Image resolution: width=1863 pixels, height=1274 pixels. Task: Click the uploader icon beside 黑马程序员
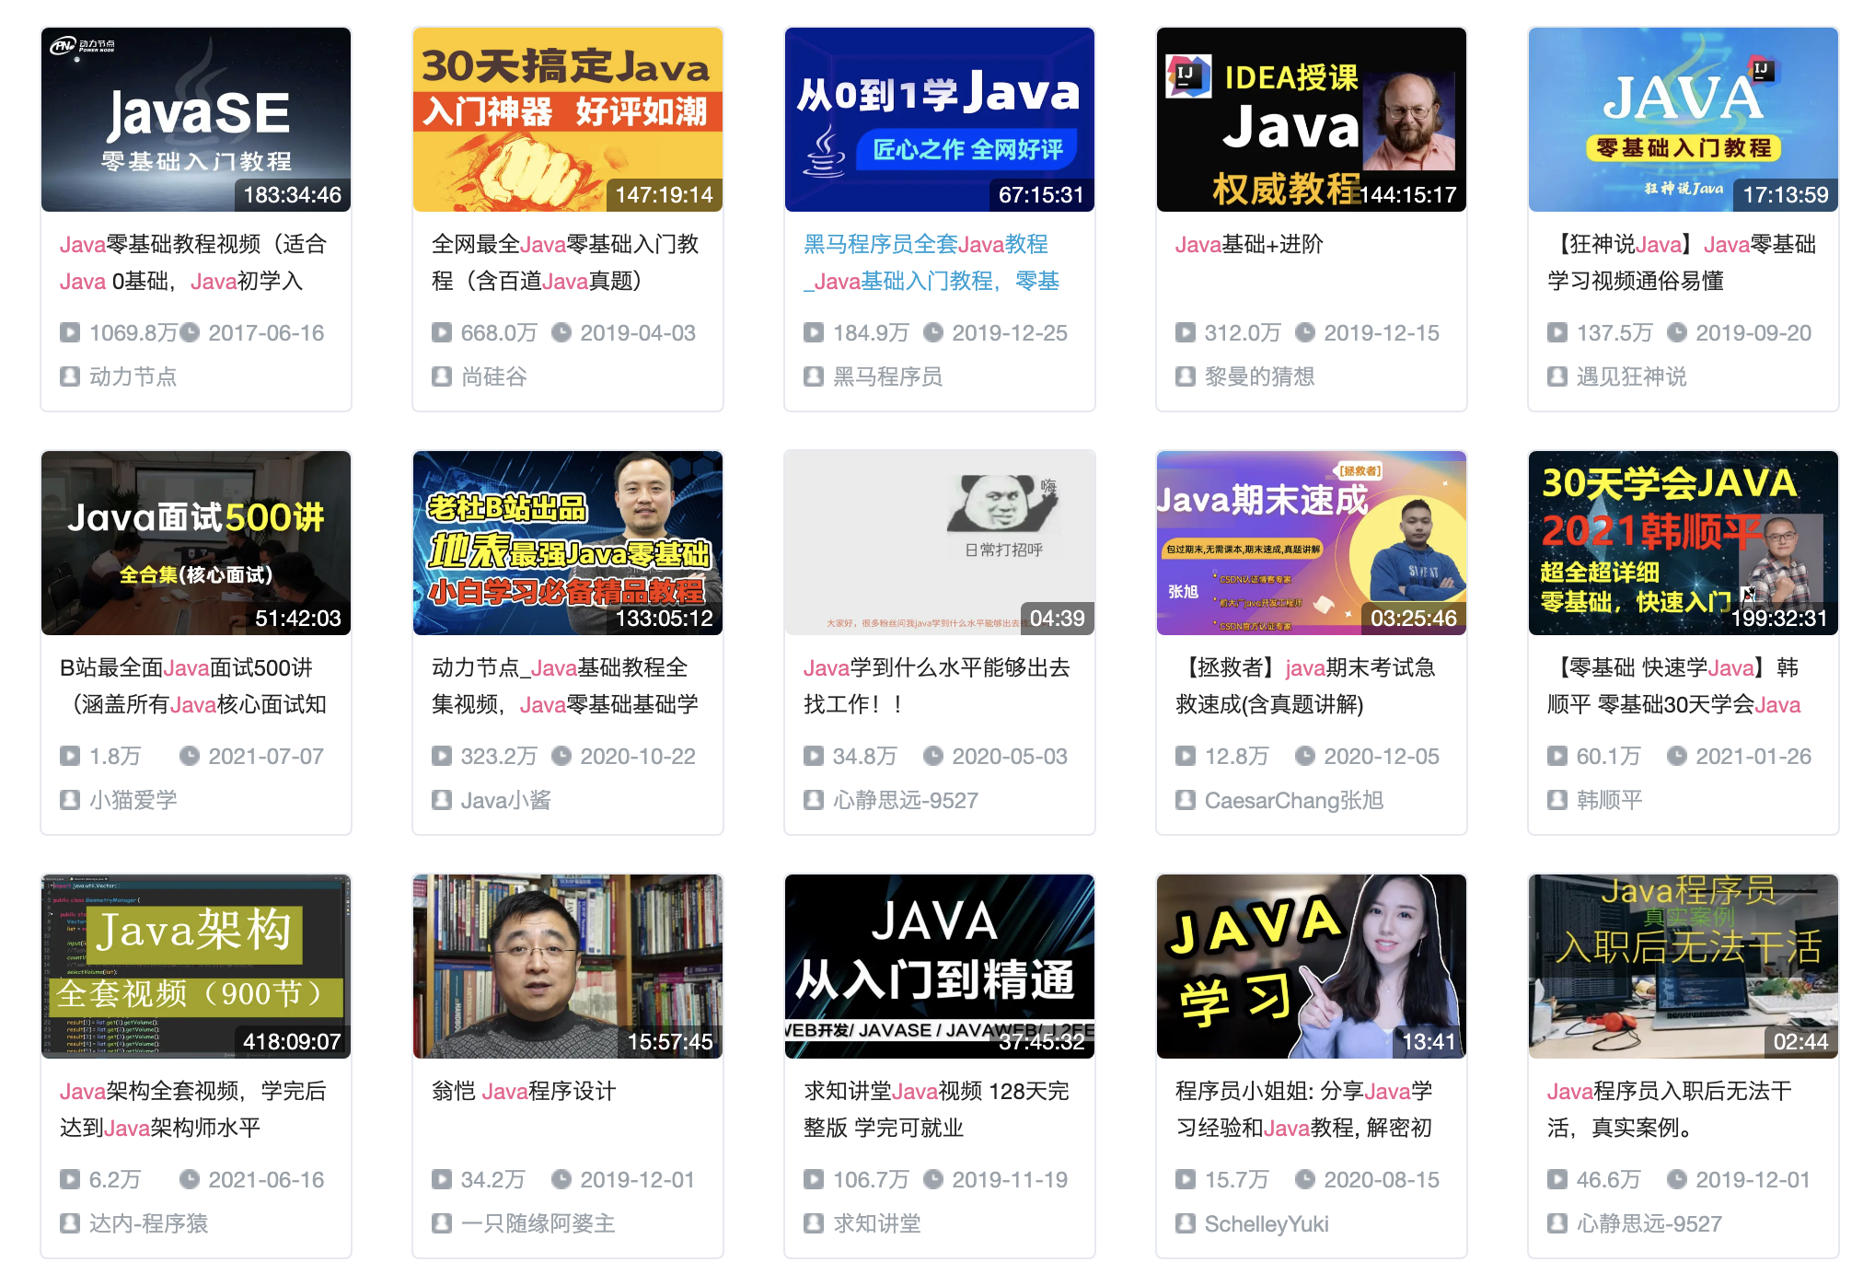(x=814, y=376)
